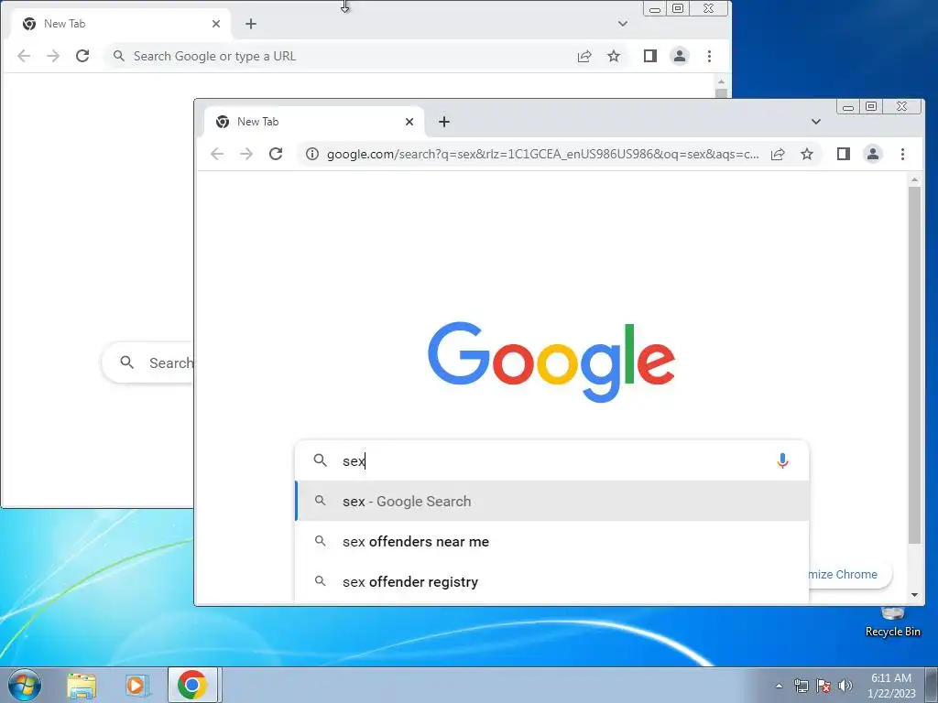Click scroll down arrow in front window
Viewport: 938px width, 703px height.
click(x=914, y=595)
